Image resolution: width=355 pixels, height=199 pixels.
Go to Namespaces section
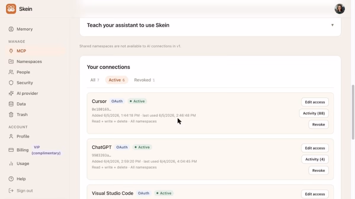tap(29, 62)
